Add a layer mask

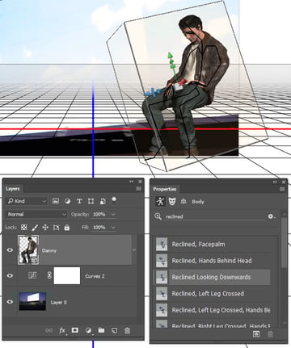(x=75, y=330)
